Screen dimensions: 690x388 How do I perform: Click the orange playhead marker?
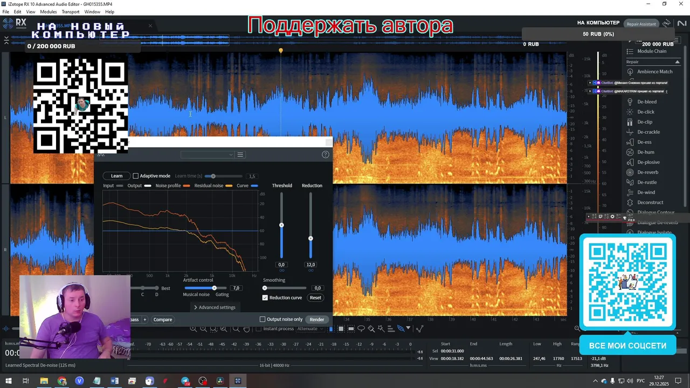280,51
